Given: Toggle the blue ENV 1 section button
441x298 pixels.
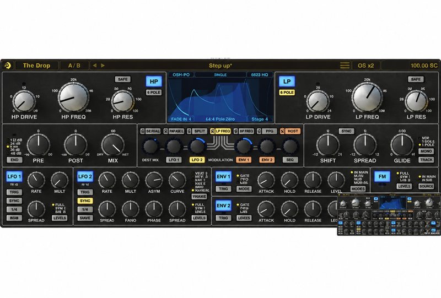Looking at the screenshot, I should (224, 177).
